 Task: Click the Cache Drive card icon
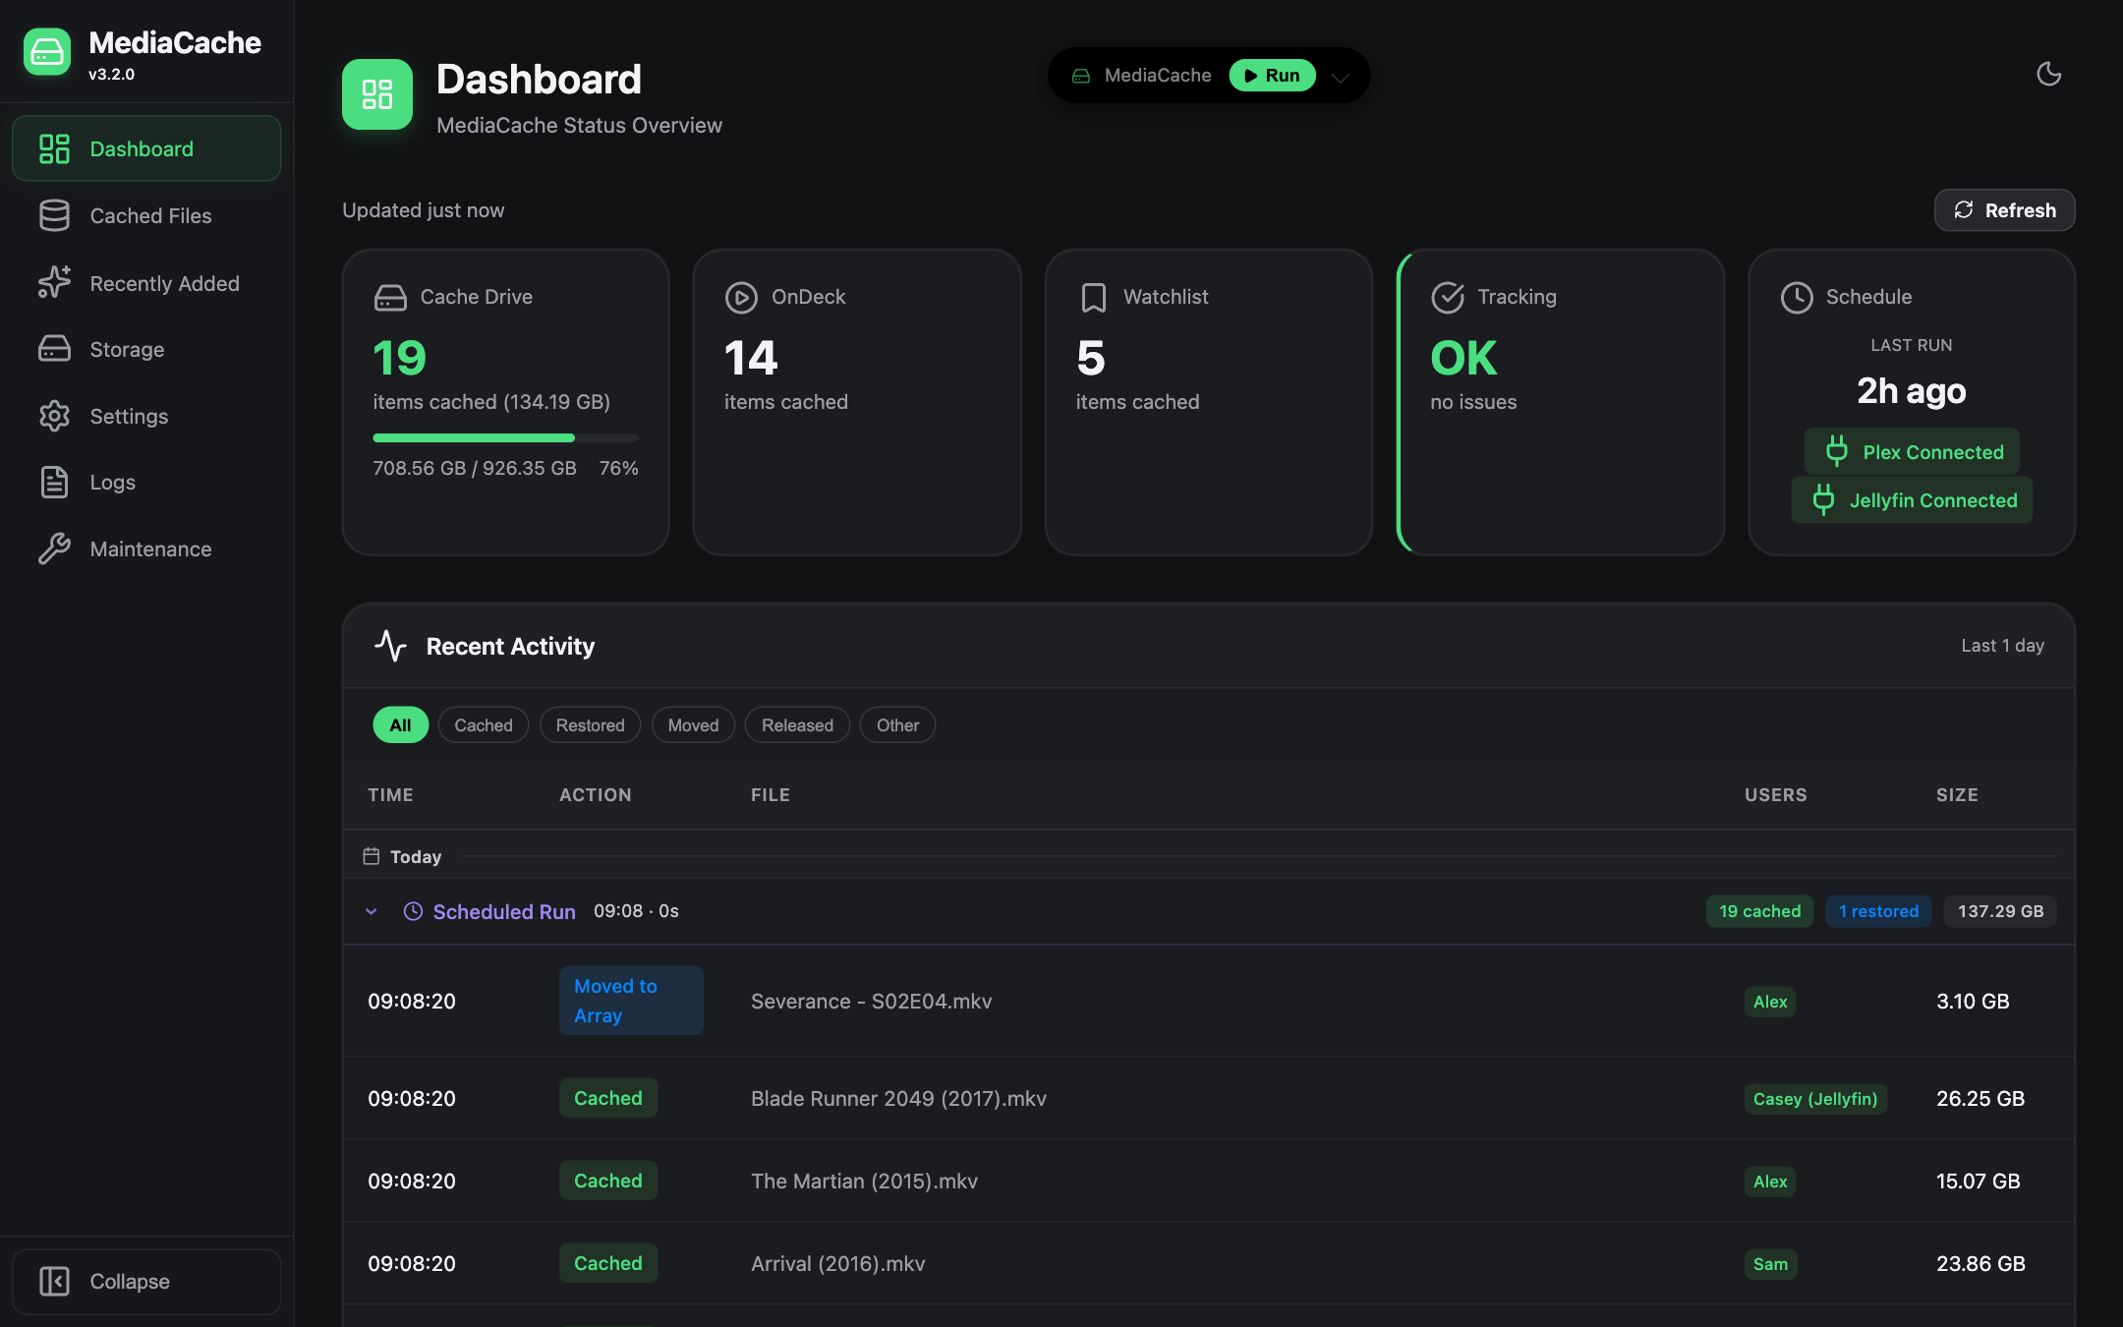(x=390, y=297)
